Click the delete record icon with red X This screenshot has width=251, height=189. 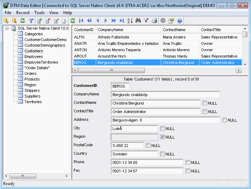tap(48, 20)
